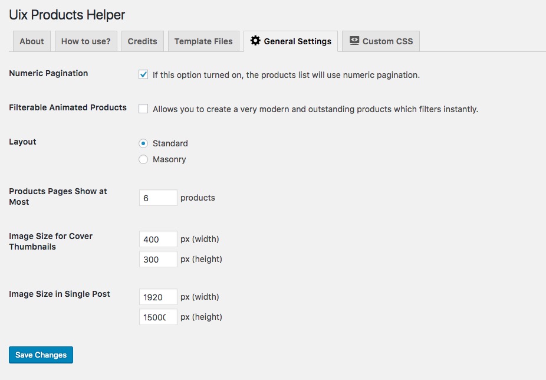Switch to the How to use? tab

86,41
